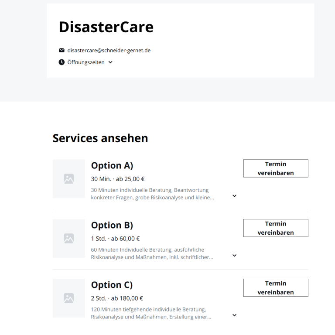335x335 pixels.
Task: Book appointment for Option A via Termin vereinbaren
Action: click(276, 168)
